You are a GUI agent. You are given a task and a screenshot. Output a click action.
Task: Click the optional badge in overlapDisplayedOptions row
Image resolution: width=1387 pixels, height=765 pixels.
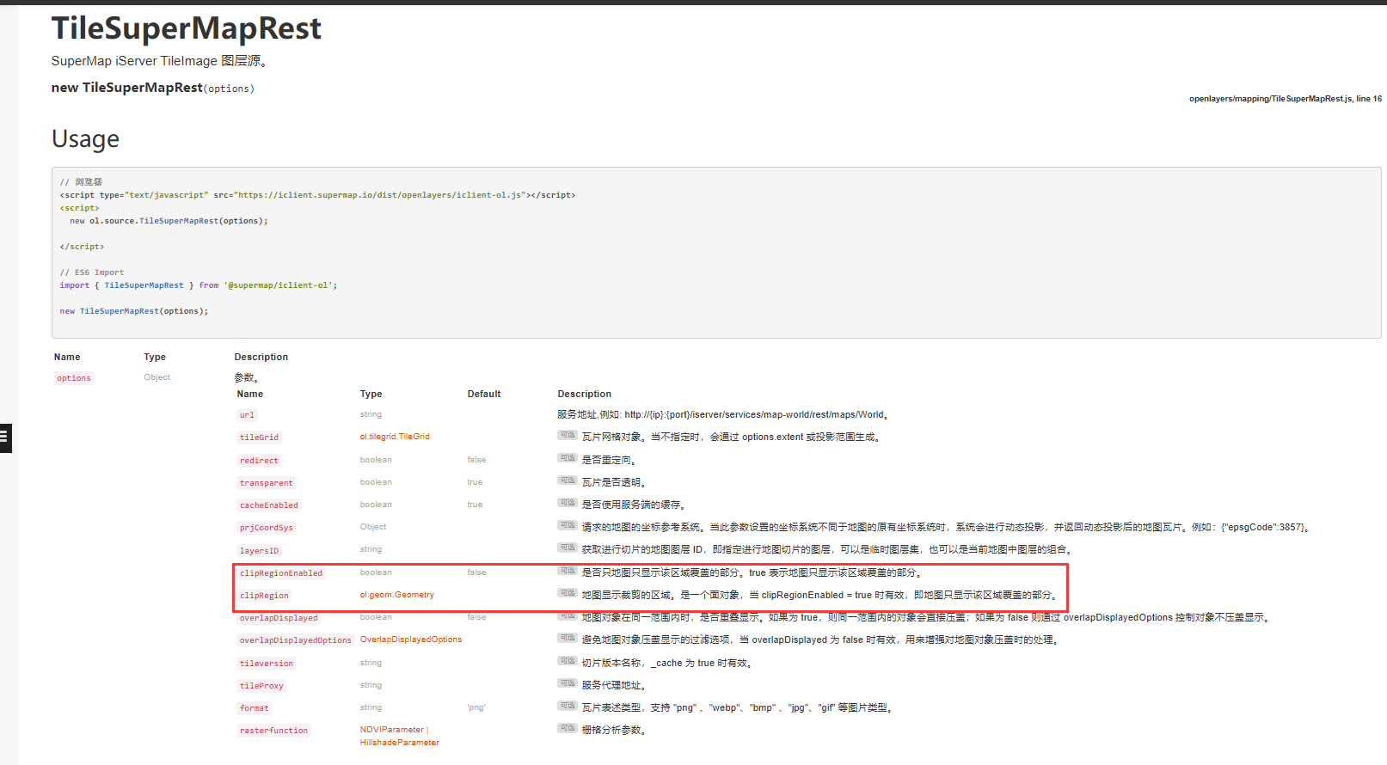pos(568,639)
